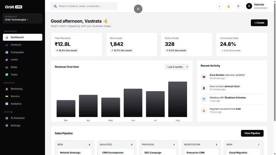Click the Jul revenue bar
The width and height of the screenshot is (276, 155).
point(155,104)
